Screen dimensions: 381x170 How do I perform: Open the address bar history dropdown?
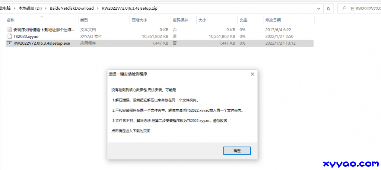click(x=318, y=8)
